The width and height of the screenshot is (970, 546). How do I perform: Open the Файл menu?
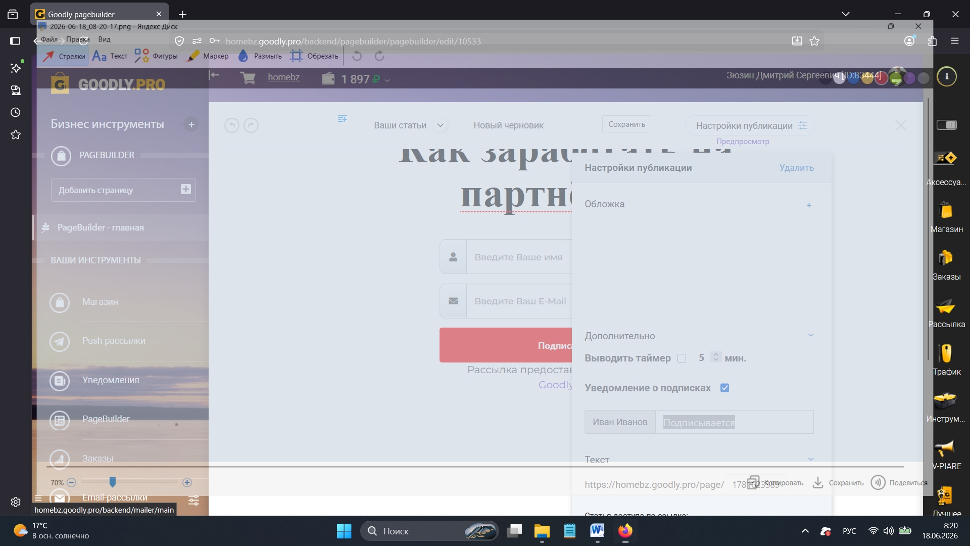click(49, 39)
